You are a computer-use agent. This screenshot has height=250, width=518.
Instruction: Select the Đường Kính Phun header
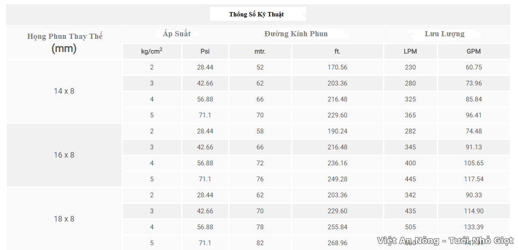(296, 34)
